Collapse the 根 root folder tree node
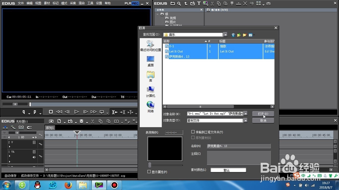339x190 pixels. tap(157, 14)
